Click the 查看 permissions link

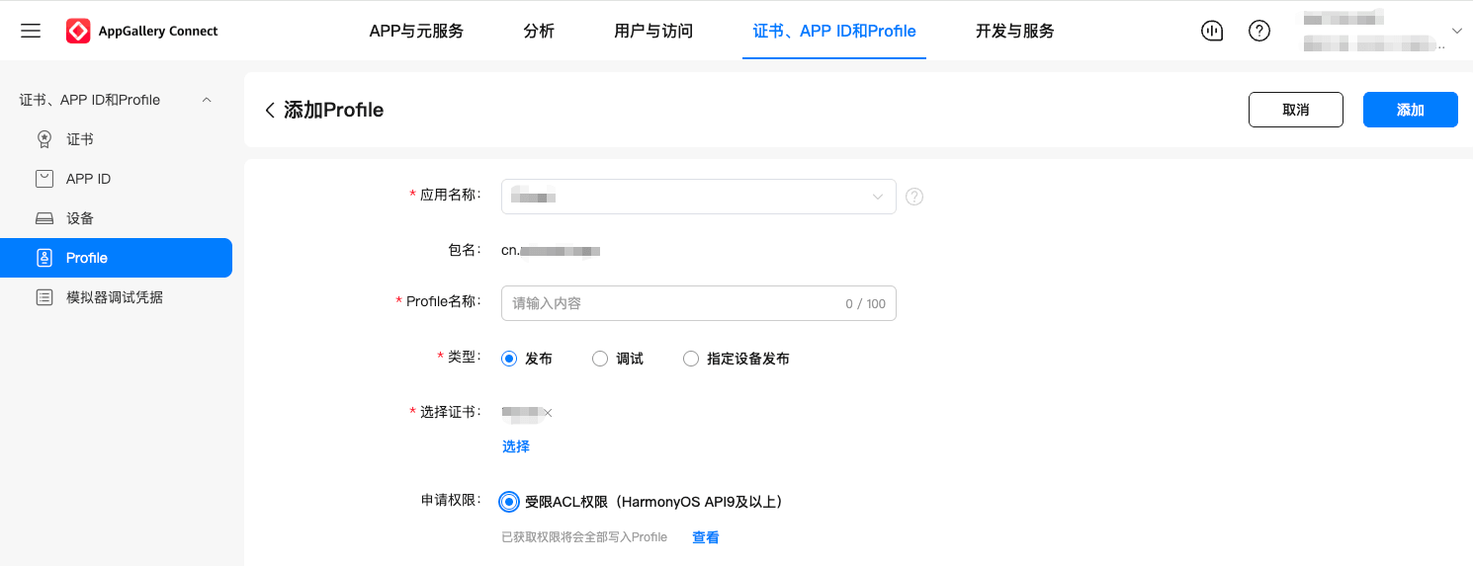click(706, 537)
